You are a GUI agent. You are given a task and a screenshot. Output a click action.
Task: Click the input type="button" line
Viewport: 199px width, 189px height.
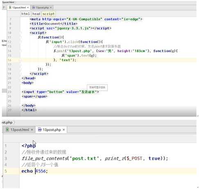(x=60, y=92)
